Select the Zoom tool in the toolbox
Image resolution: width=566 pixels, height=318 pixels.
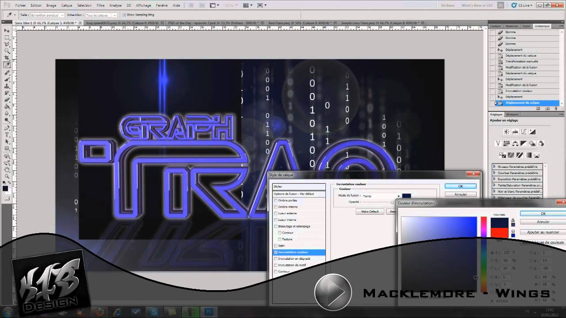tap(7, 176)
